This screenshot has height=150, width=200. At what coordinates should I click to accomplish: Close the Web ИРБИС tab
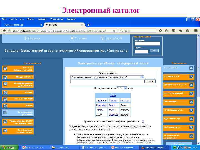[x=82, y=25]
